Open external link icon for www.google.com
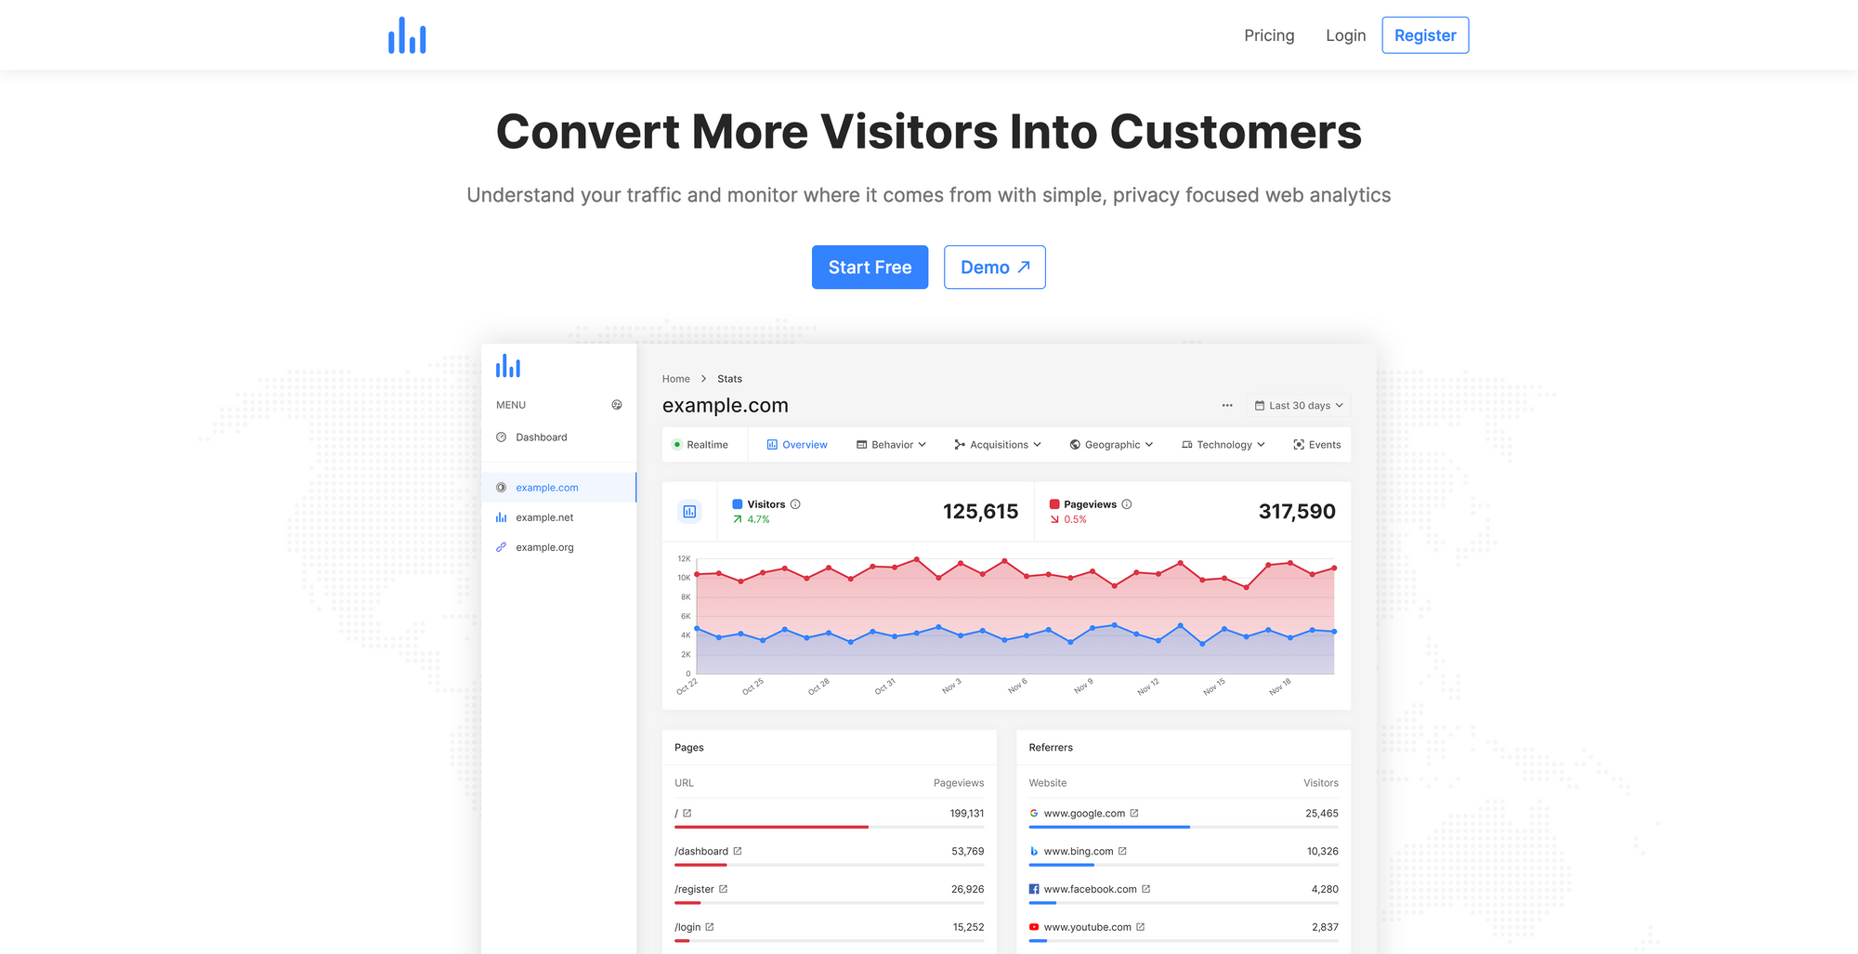The height and width of the screenshot is (954, 1858). [1134, 813]
